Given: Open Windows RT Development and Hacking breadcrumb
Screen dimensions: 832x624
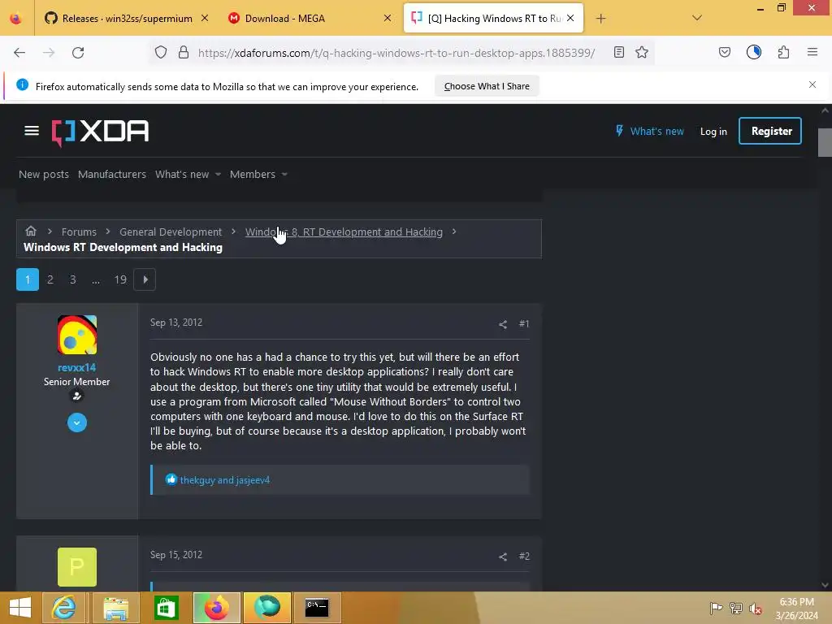Looking at the screenshot, I should [123, 247].
